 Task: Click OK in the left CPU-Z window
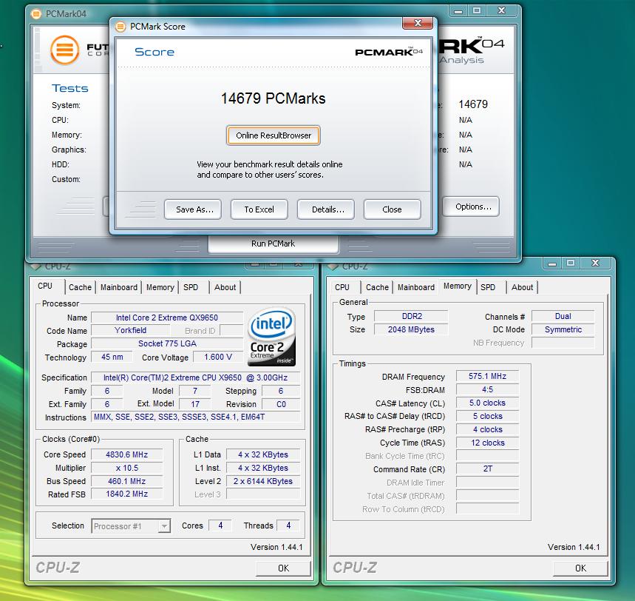tap(283, 568)
